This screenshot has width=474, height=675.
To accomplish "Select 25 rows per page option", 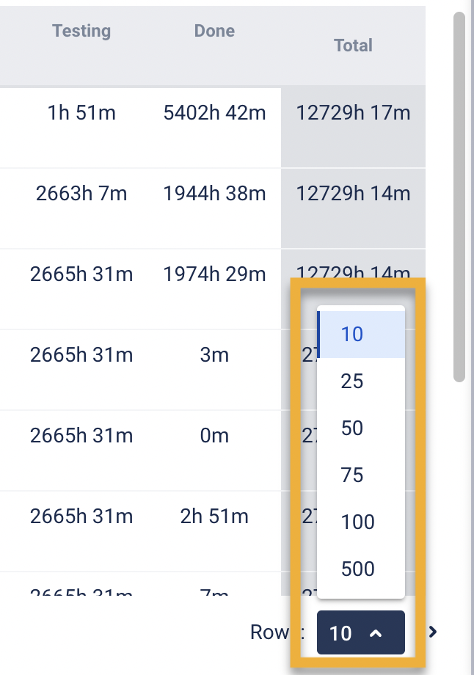I will click(x=353, y=382).
